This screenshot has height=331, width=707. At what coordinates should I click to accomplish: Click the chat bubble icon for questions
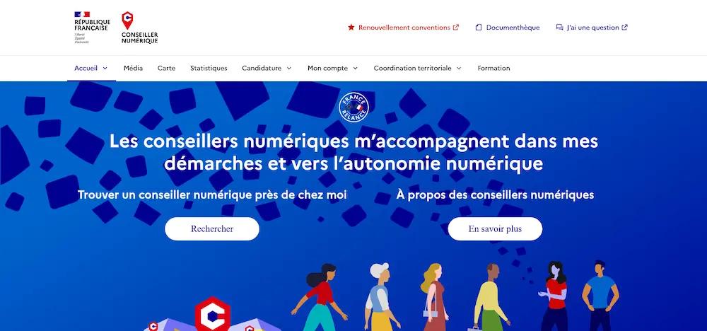pos(559,28)
